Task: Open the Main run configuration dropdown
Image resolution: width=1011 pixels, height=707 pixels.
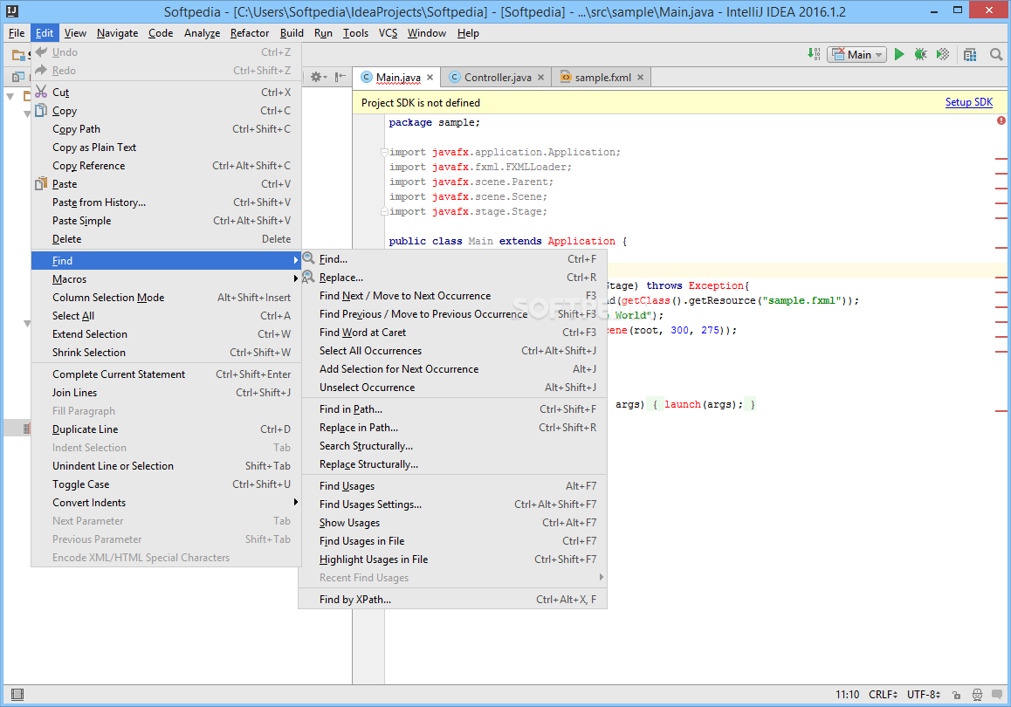Action: tap(856, 55)
